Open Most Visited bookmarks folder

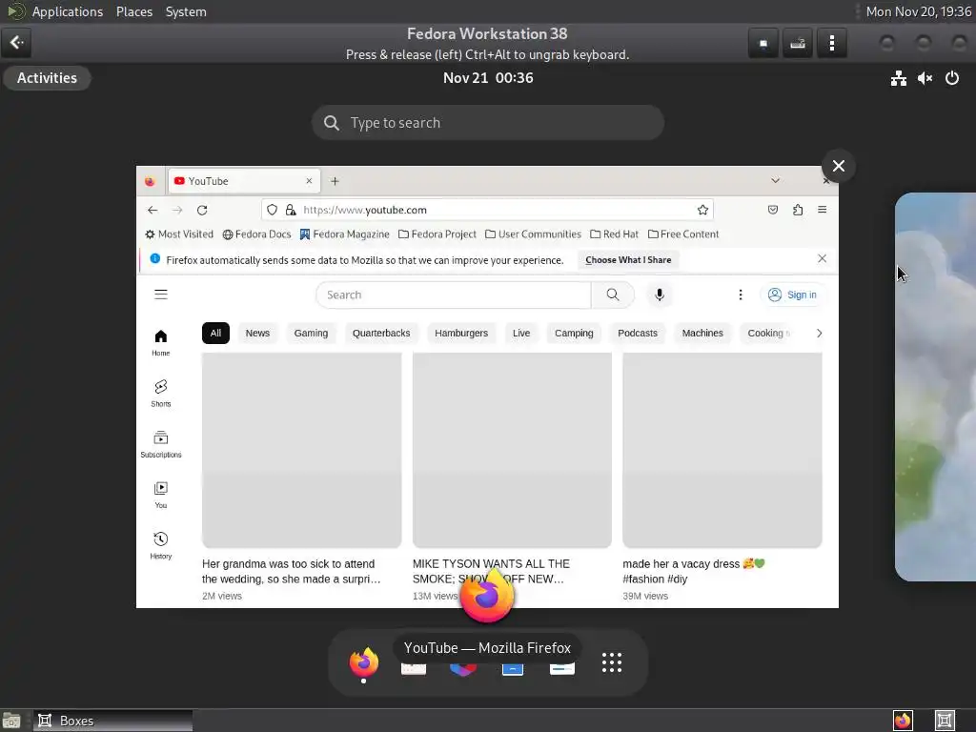(x=179, y=234)
